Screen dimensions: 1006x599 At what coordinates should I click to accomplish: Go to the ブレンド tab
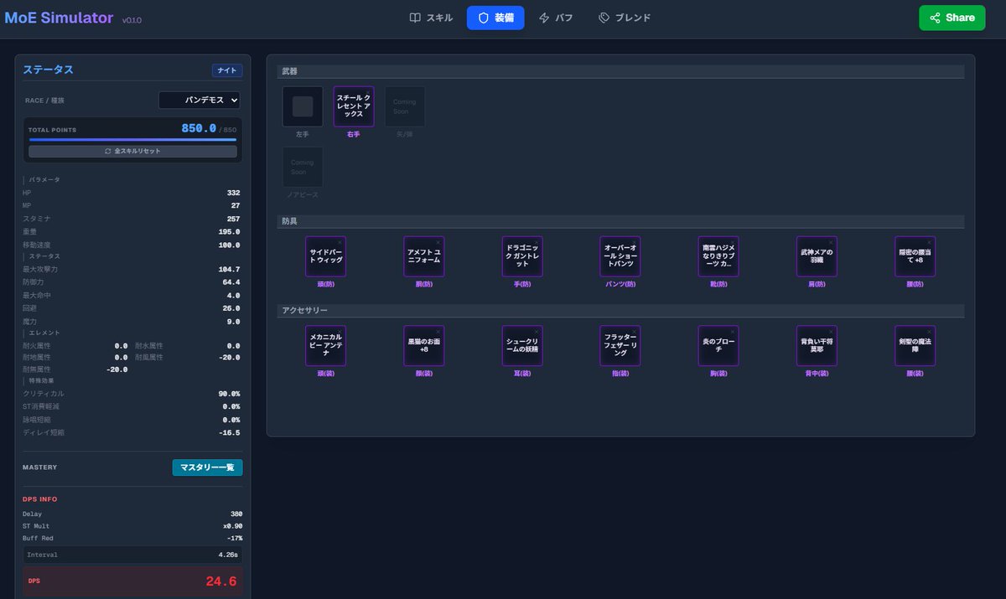click(x=625, y=18)
